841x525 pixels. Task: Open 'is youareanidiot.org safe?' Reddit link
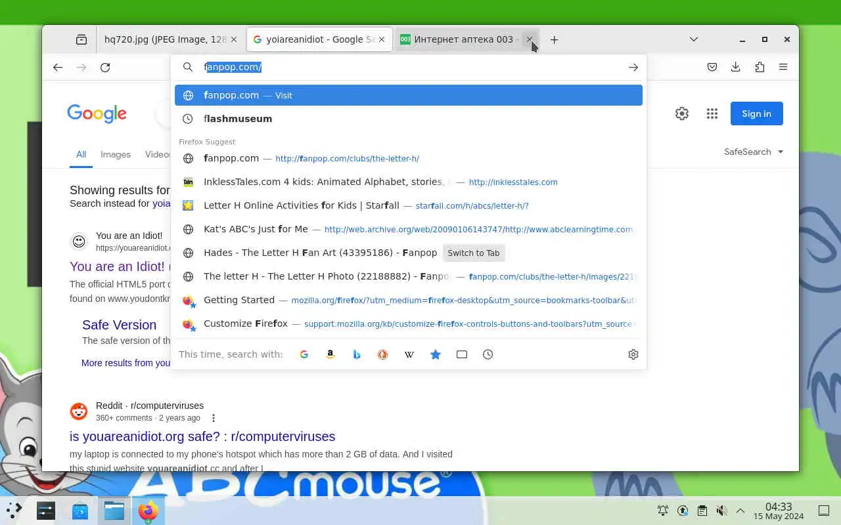pos(202,436)
